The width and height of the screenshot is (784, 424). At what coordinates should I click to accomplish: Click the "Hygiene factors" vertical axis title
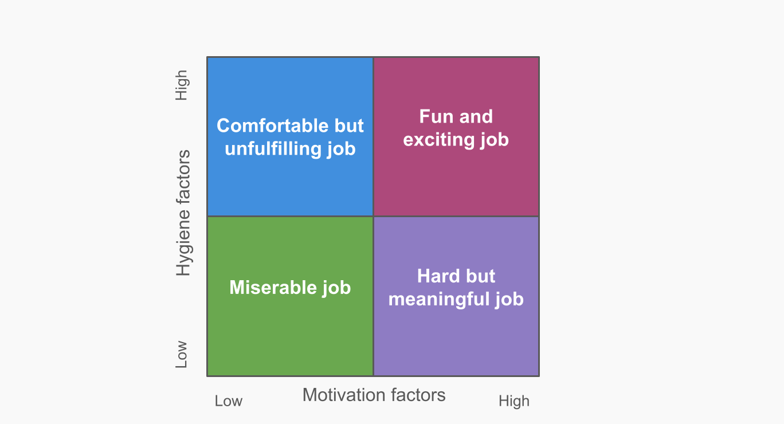pos(183,213)
